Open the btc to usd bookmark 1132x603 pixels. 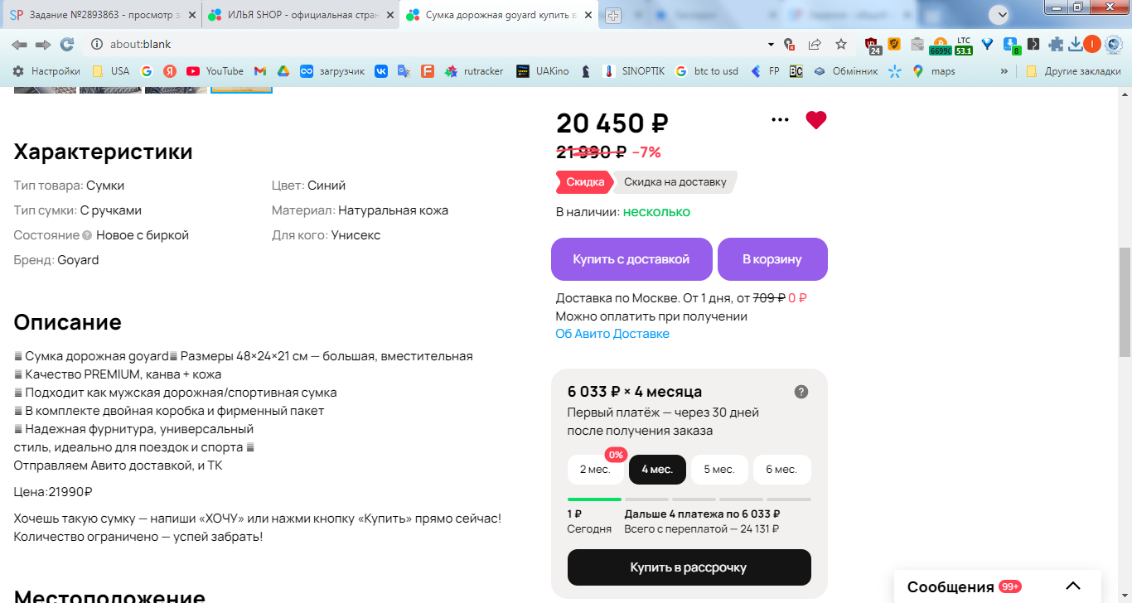click(707, 71)
